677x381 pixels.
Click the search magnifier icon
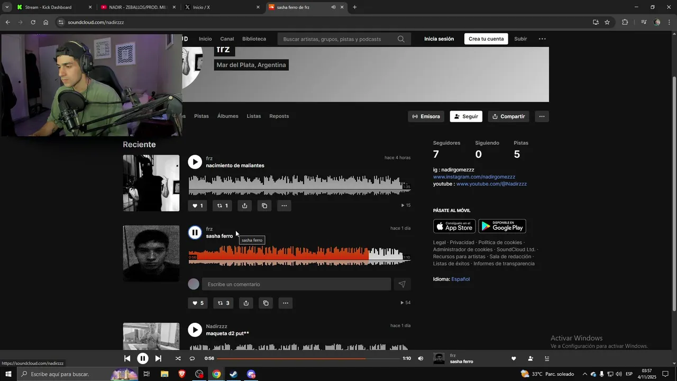[x=401, y=39]
